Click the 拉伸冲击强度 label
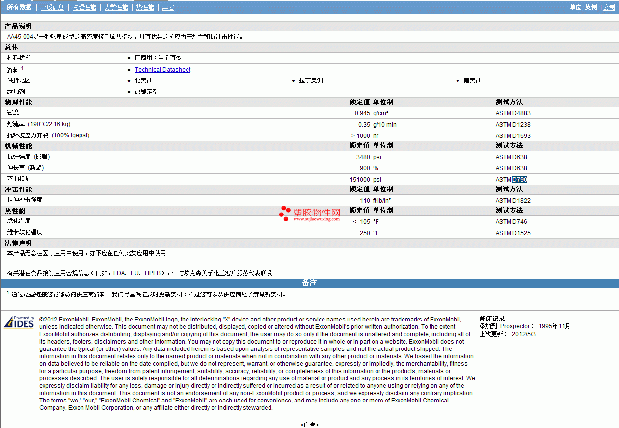Viewport: 619px width, 428px height. point(25,200)
